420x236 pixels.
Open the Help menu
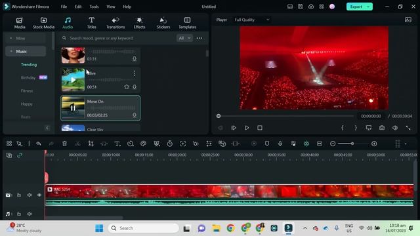tap(127, 7)
